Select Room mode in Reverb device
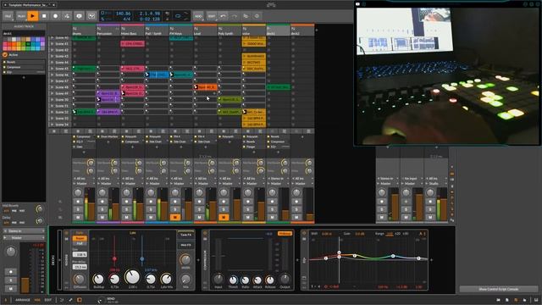This screenshot has width=542, height=305. pos(80,238)
